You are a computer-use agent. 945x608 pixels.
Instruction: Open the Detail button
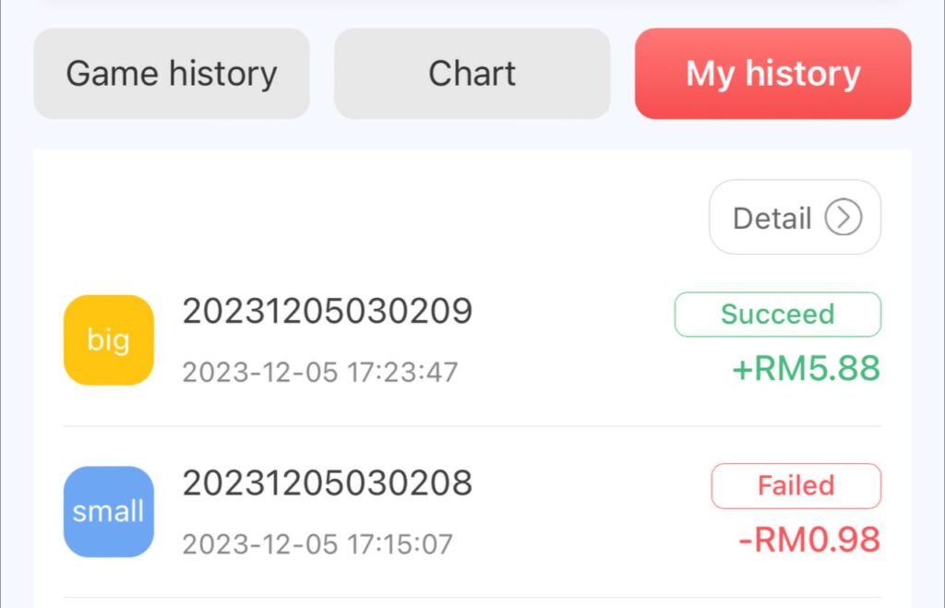(795, 217)
